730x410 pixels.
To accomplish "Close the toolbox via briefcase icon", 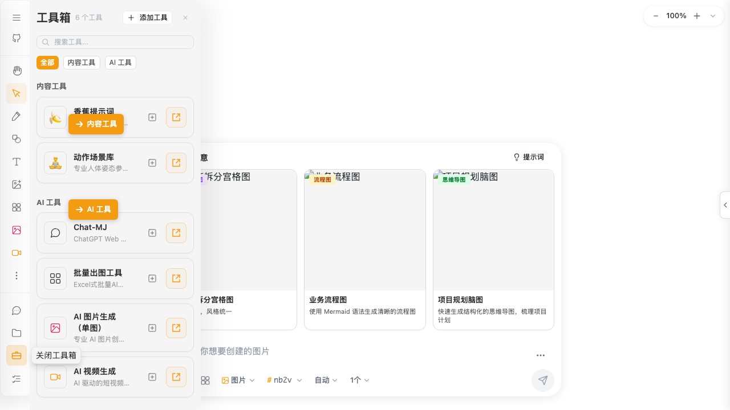I will click(17, 355).
